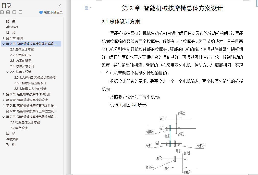Image resolution: width=258 pixels, height=175 pixels.
Task: Click the 轴5 label in the diagram
Action: [x=162, y=119]
